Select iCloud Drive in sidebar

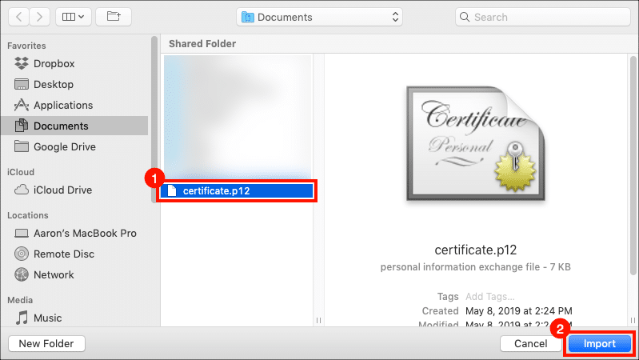(62, 190)
